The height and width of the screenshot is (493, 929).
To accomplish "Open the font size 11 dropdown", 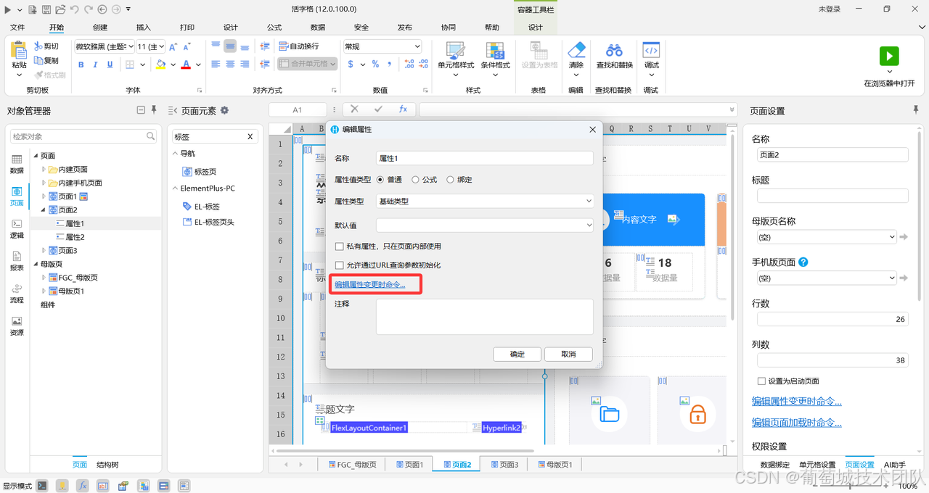I will 150,46.
